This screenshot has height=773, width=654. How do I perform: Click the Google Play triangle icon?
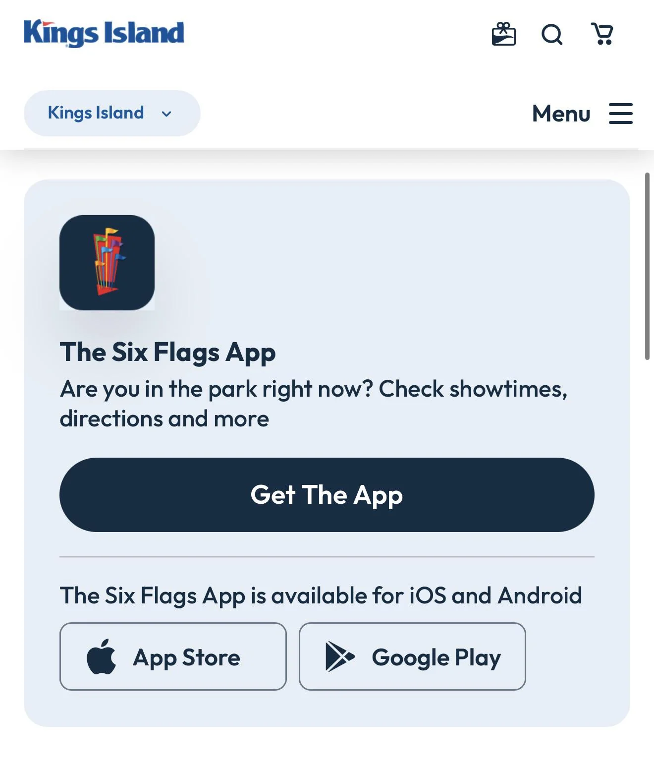(x=339, y=656)
